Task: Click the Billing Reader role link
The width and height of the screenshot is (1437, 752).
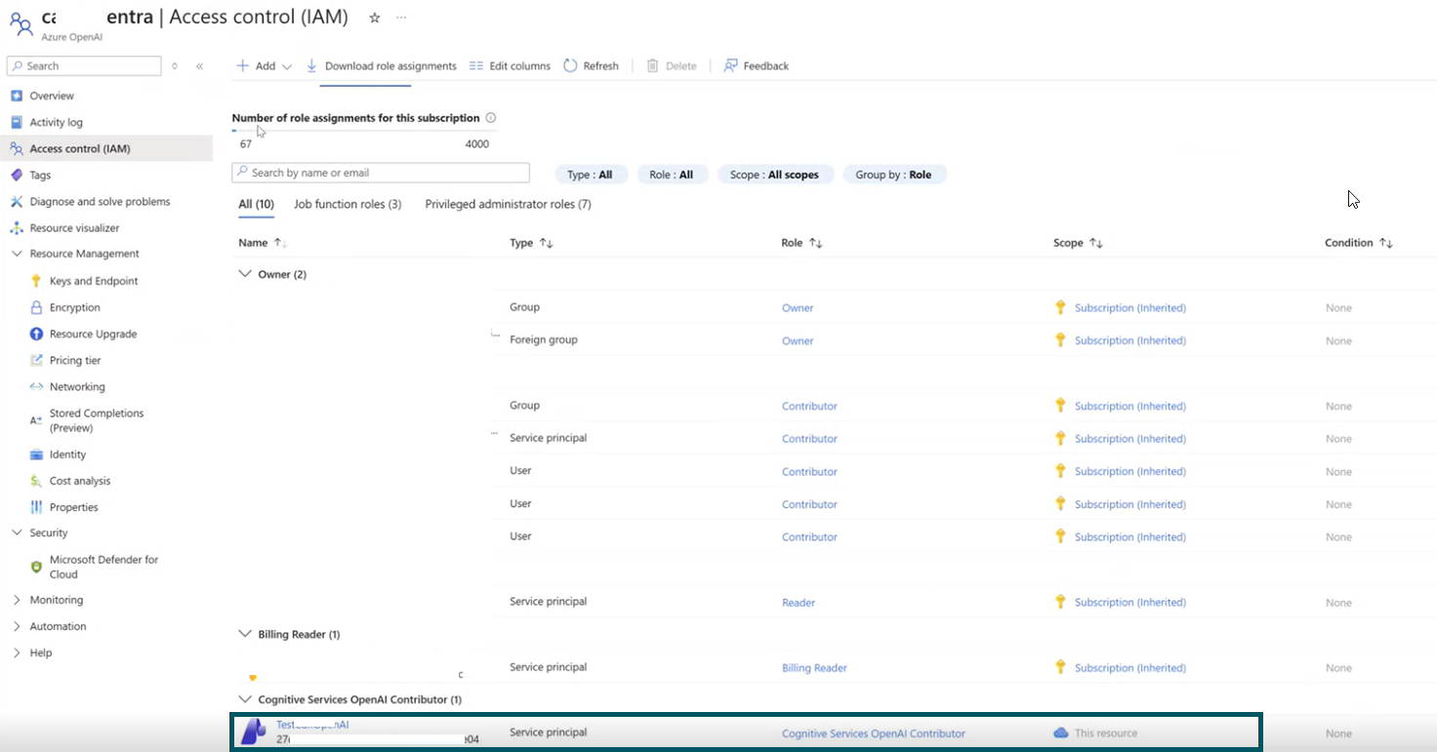Action: (814, 668)
